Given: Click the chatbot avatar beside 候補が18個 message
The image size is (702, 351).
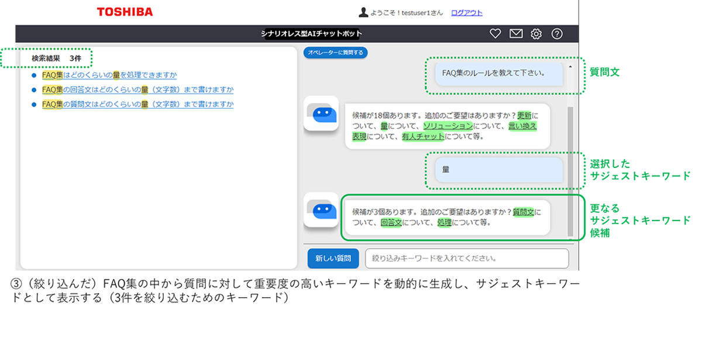Looking at the screenshot, I should pos(321,113).
